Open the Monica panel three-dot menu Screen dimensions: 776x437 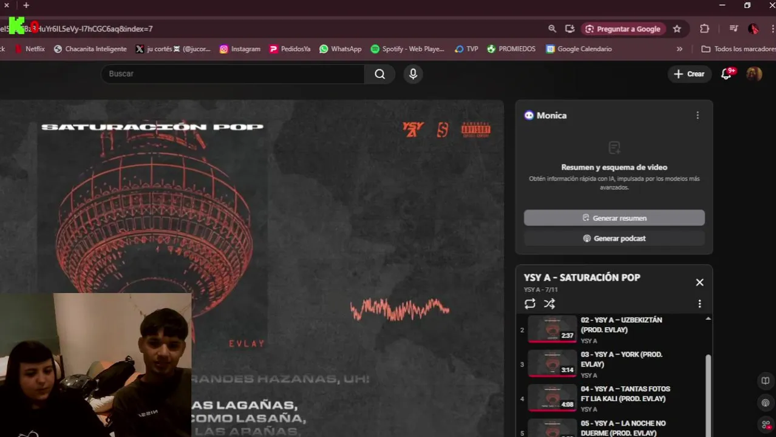coord(698,115)
